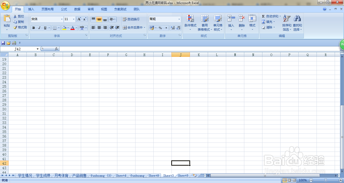Image resolution: width=344 pixels, height=183 pixels.
Task: Toggle top vertical alignment
Action: tap(93, 19)
